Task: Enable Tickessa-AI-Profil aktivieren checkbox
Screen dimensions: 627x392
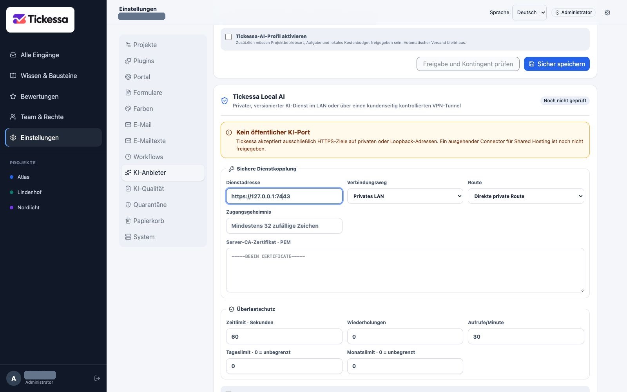Action: (228, 37)
